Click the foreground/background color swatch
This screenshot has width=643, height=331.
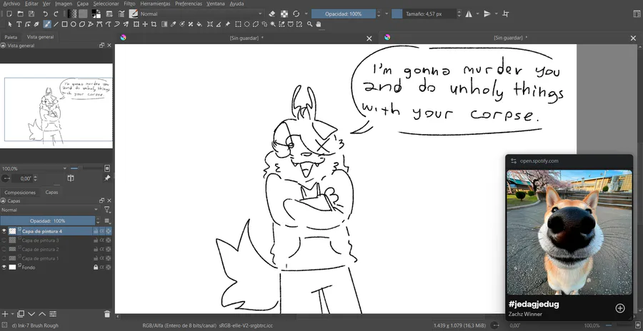(96, 14)
